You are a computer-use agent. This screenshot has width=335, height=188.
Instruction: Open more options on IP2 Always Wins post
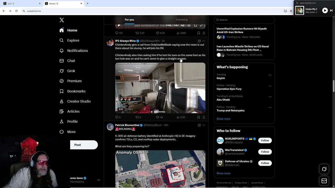coord(204,41)
